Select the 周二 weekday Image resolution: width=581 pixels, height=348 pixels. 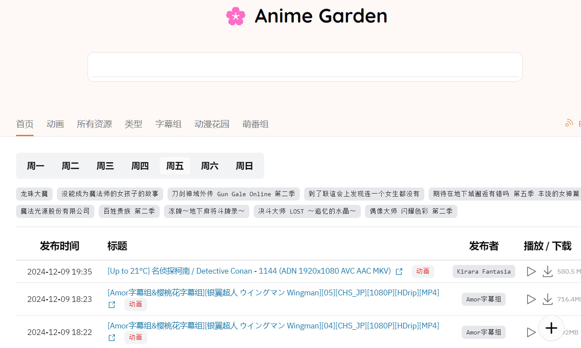click(71, 166)
